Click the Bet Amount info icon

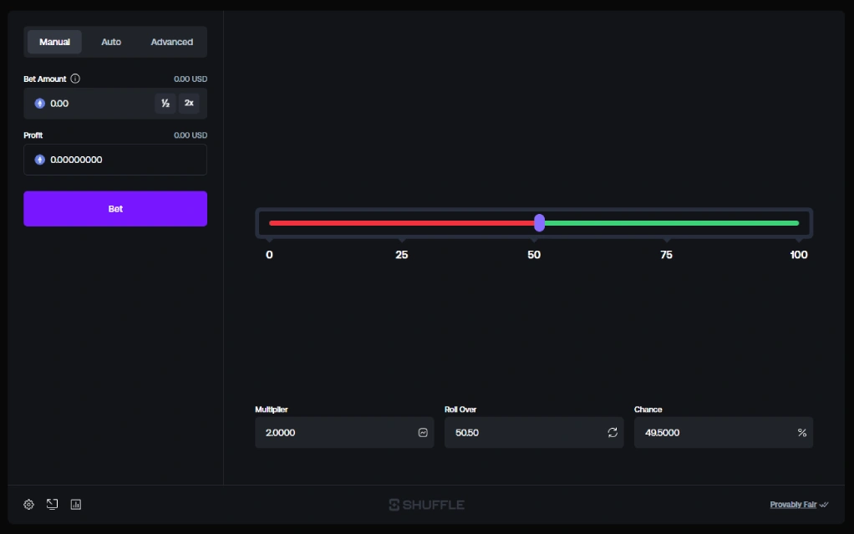click(75, 79)
